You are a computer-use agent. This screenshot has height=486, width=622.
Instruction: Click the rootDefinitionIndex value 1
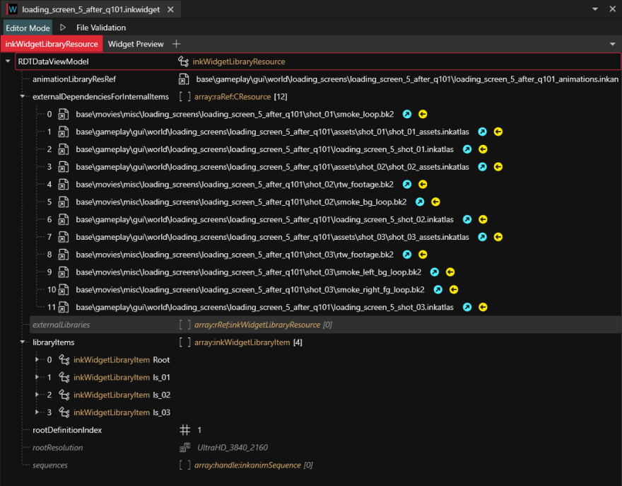pos(199,430)
